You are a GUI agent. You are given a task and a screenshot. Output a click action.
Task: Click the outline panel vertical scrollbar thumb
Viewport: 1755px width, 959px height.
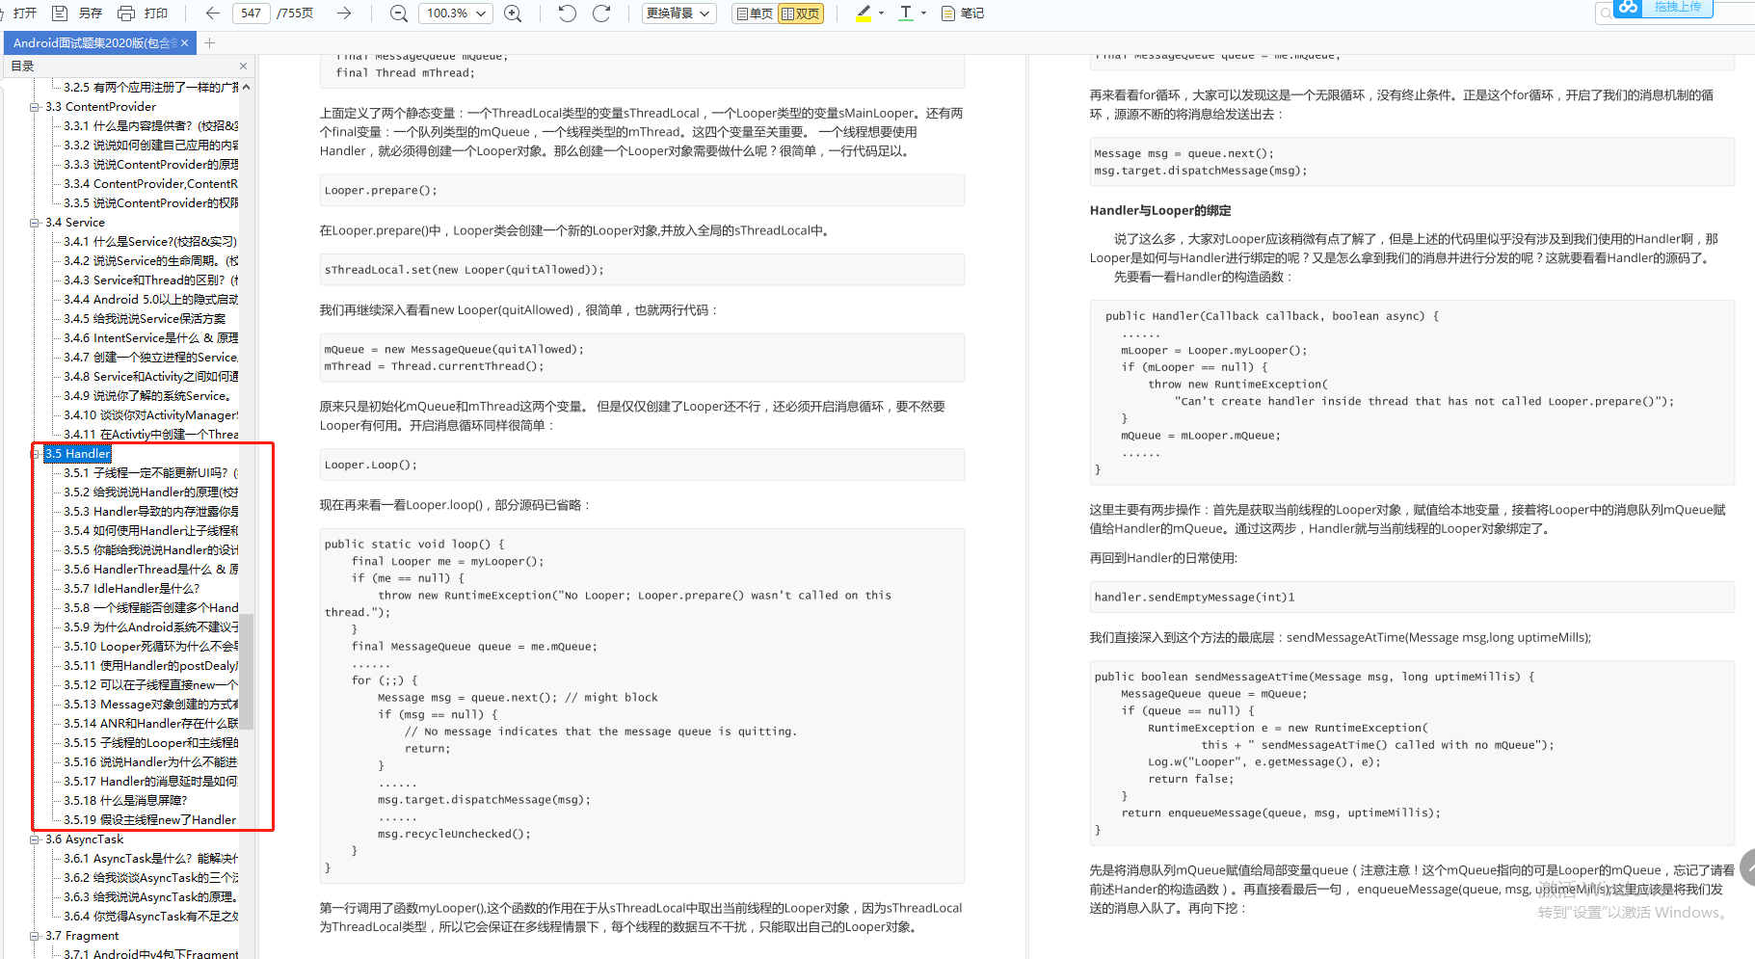click(x=246, y=671)
